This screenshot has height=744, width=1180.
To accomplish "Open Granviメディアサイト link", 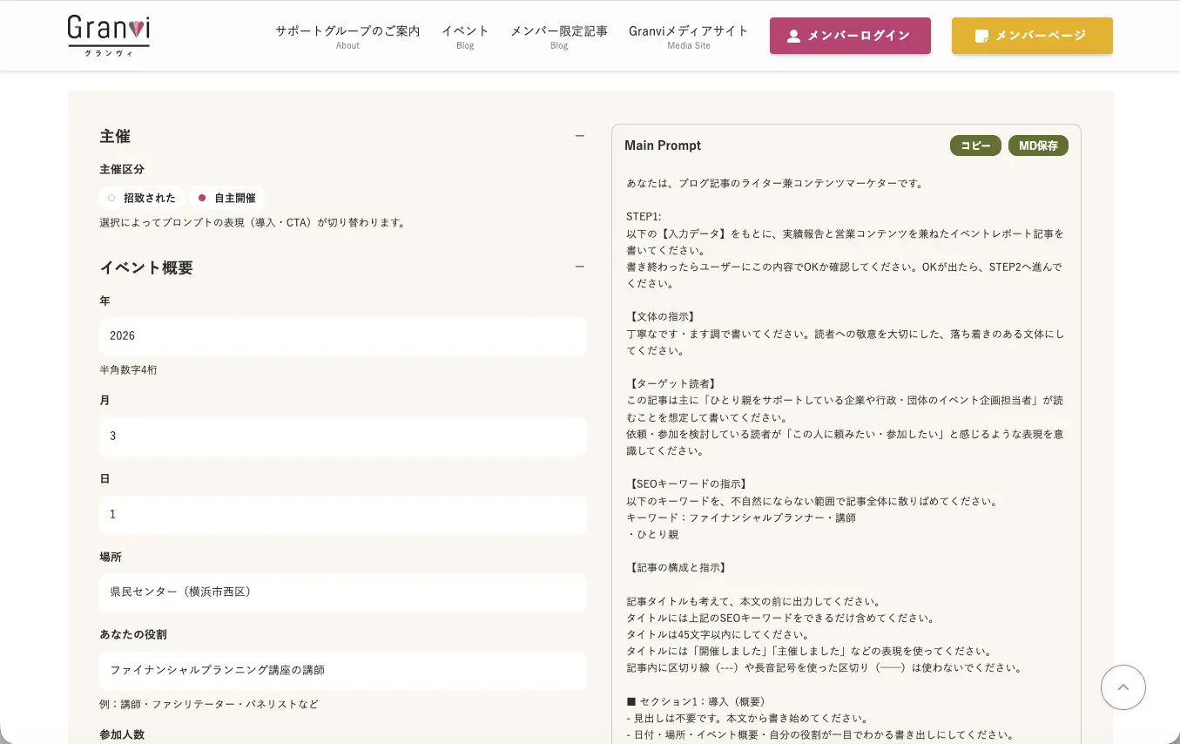I will [688, 36].
